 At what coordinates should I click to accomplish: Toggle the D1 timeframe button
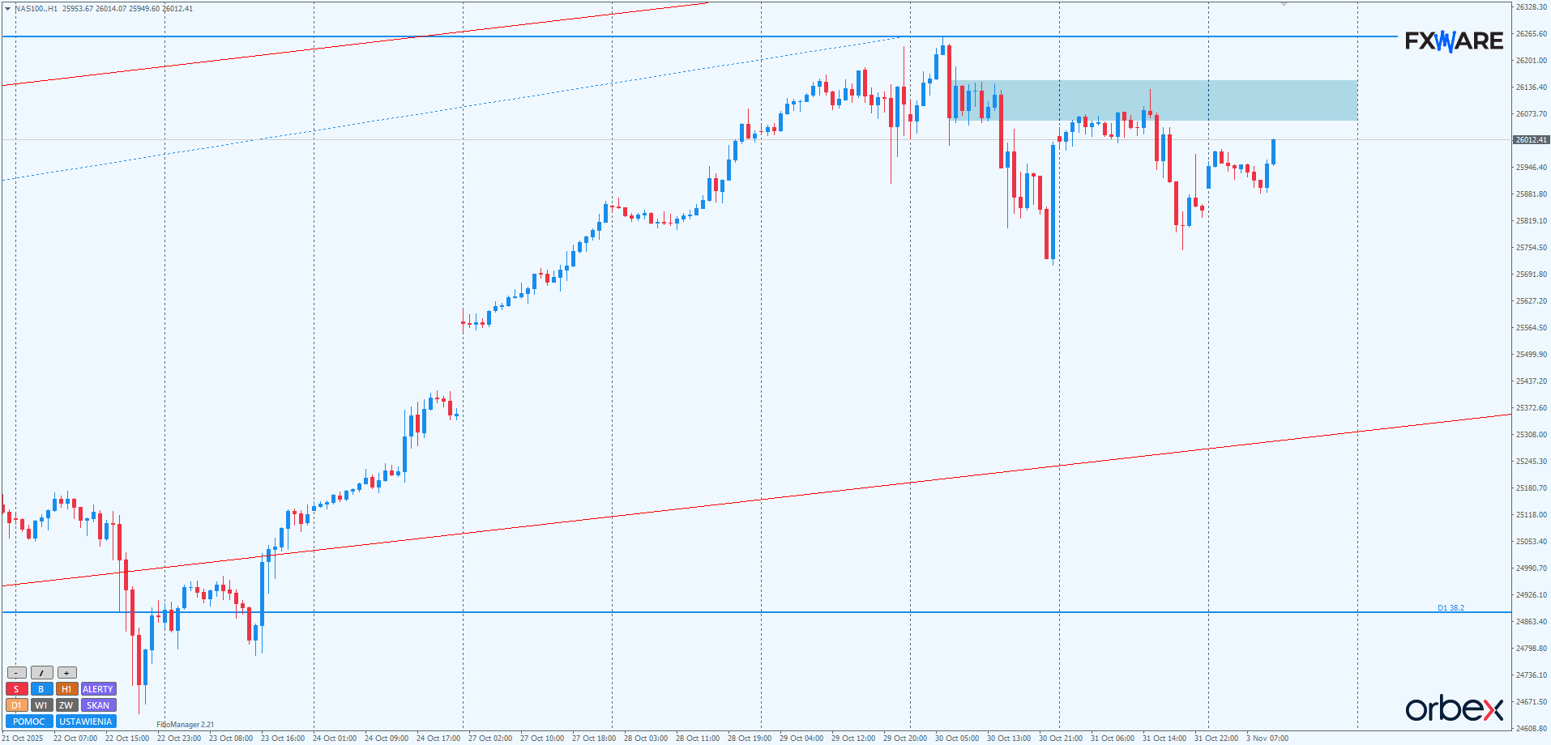click(16, 705)
